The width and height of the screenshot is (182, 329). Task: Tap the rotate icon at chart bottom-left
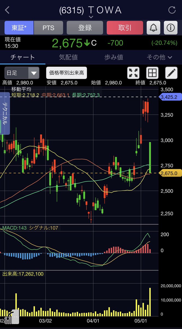pyautogui.click(x=11, y=317)
